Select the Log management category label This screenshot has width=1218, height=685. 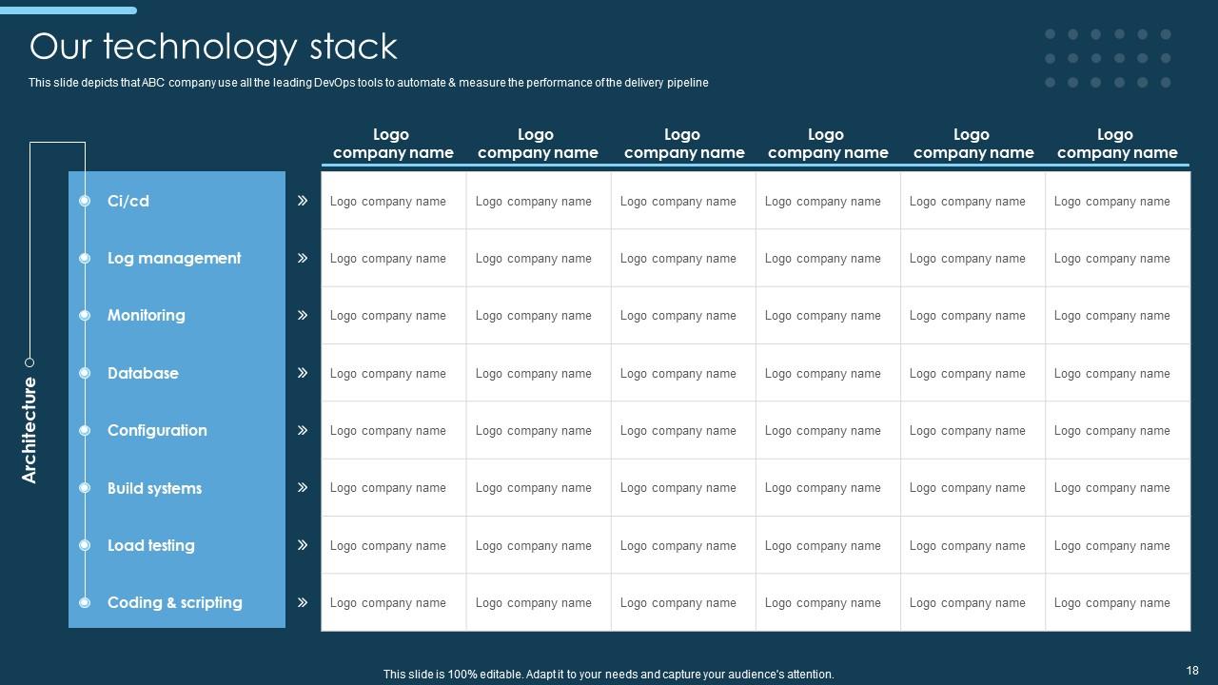(174, 258)
